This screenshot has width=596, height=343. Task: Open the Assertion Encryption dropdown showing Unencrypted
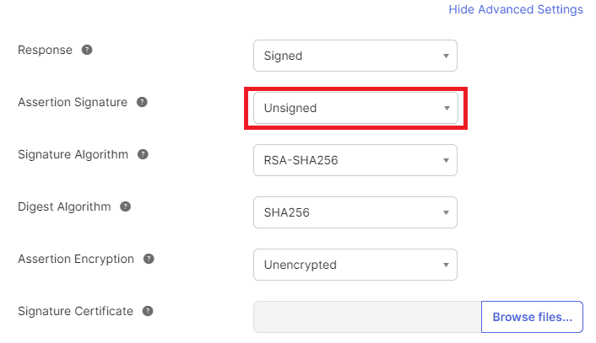[355, 265]
